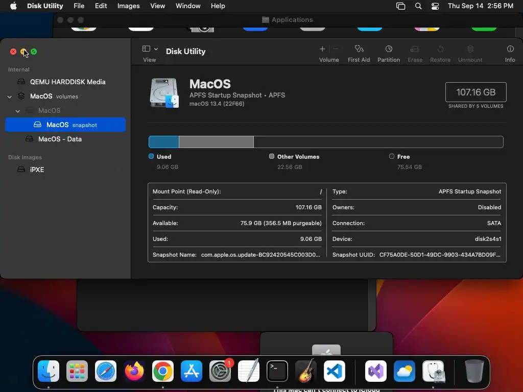The height and width of the screenshot is (392, 523).
Task: Open the Images menu
Action: tap(128, 6)
